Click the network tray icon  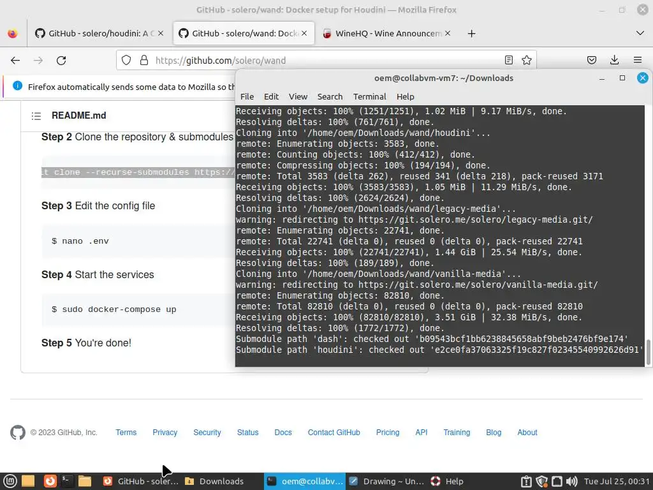coord(557,481)
